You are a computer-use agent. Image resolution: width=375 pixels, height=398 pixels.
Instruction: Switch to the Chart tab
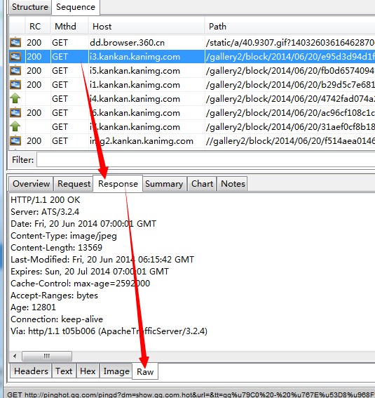202,184
